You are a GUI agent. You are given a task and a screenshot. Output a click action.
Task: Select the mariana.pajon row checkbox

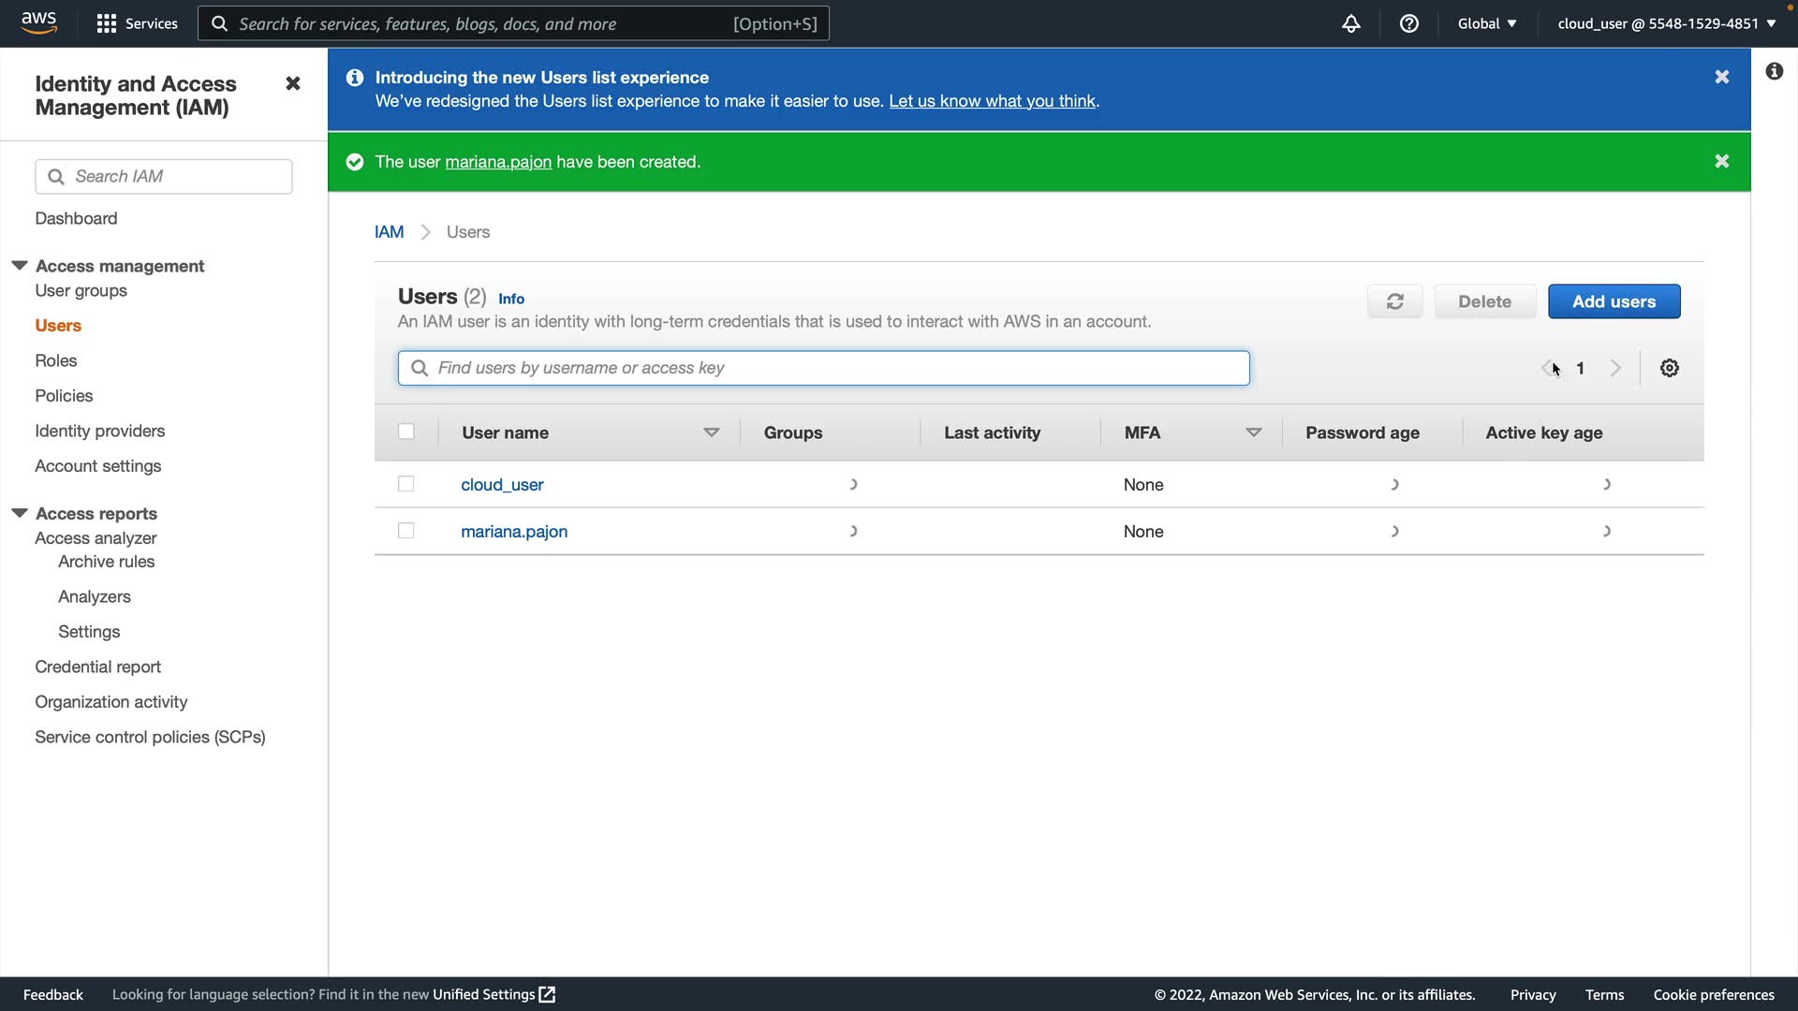405,531
